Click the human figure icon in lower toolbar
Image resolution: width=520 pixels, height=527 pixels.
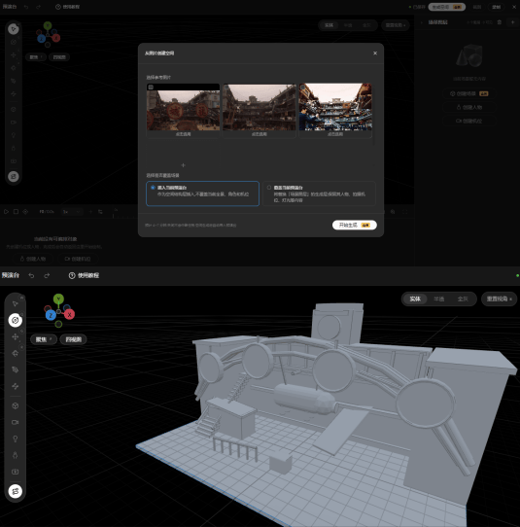click(x=16, y=455)
